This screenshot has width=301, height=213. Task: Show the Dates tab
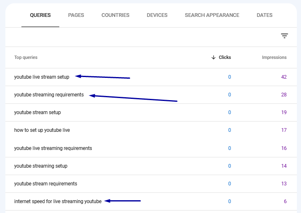coord(264,15)
